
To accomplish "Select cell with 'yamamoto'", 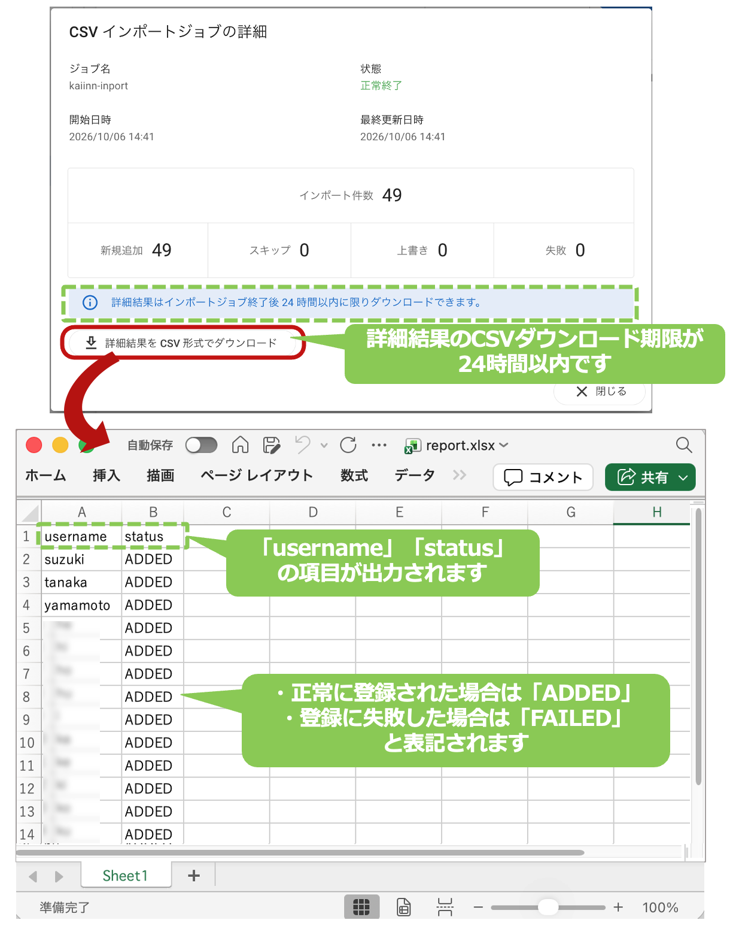I will pos(82,606).
